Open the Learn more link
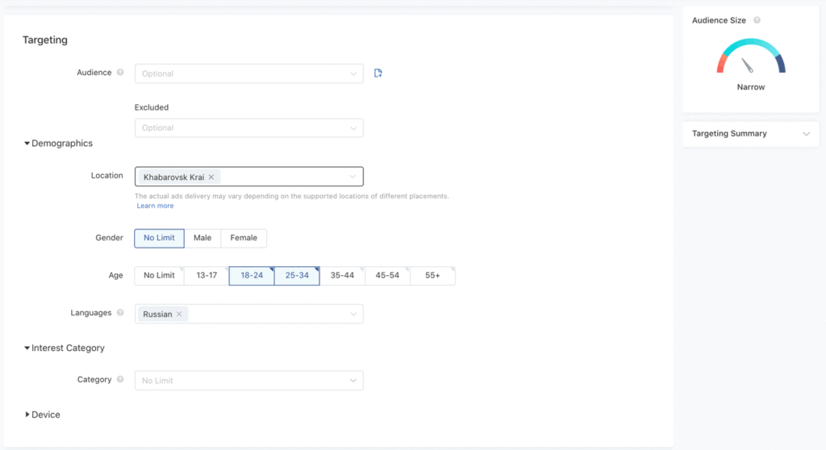Viewport: 826px width, 450px height. [x=155, y=206]
